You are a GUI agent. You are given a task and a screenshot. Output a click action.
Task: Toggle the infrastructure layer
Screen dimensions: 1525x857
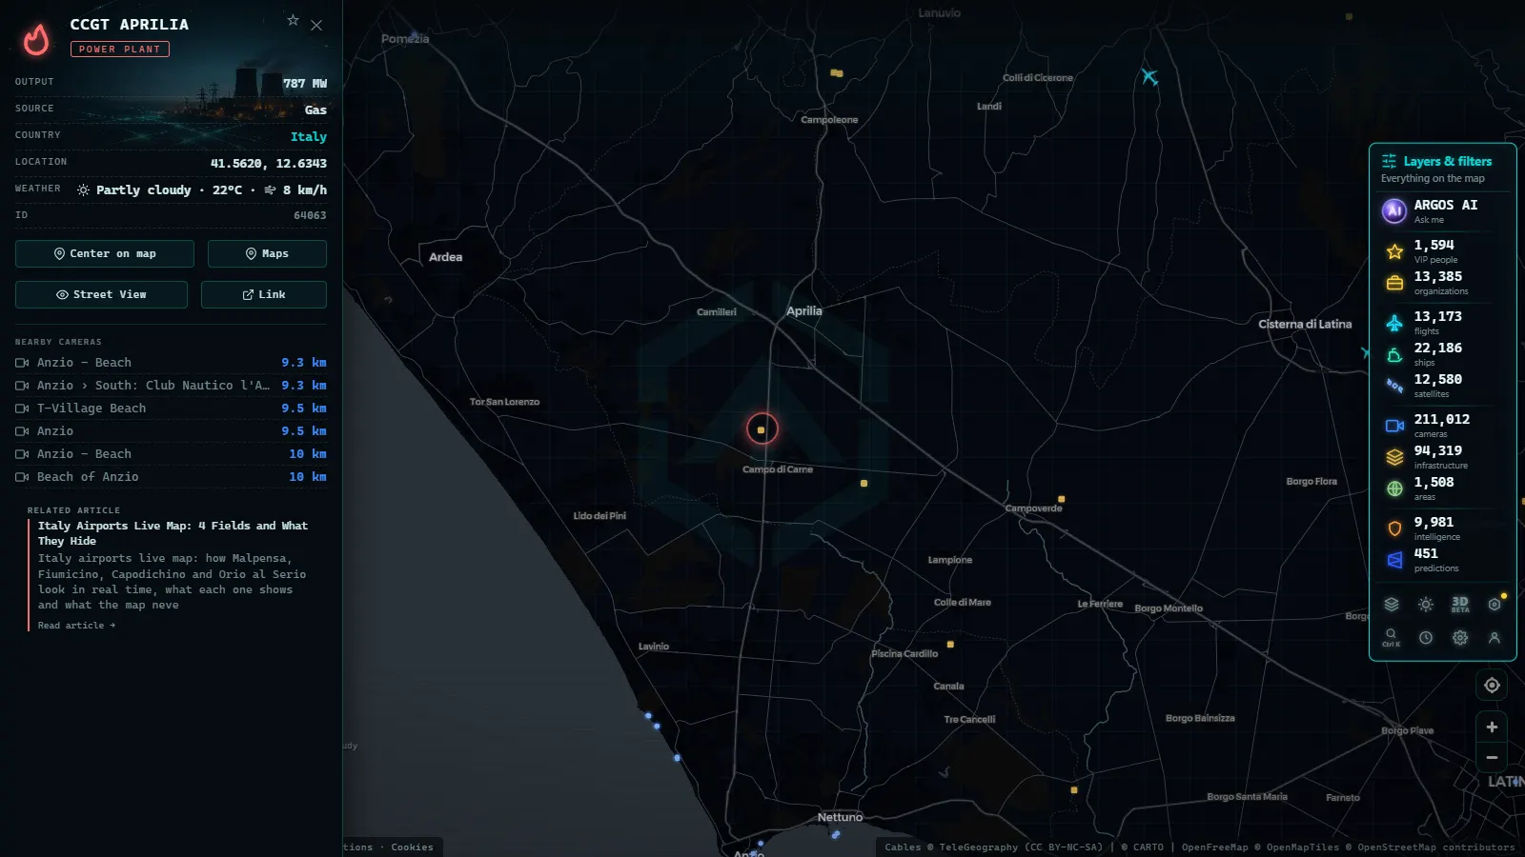click(x=1394, y=457)
